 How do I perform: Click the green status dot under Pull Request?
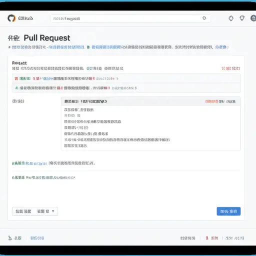88,47
